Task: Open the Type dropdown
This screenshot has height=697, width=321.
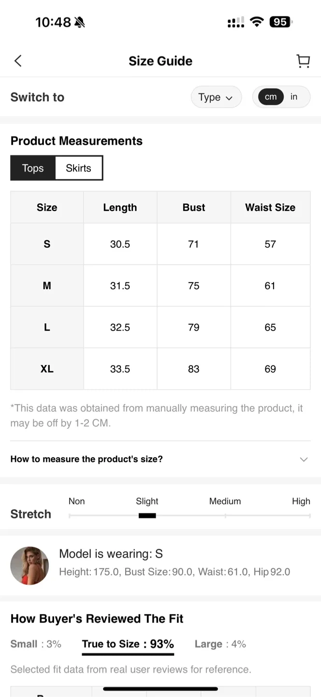Action: click(216, 97)
